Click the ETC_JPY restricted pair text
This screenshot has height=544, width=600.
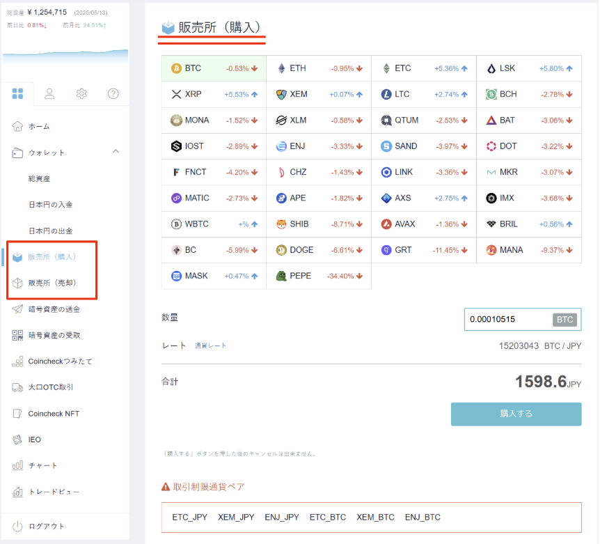point(190,518)
